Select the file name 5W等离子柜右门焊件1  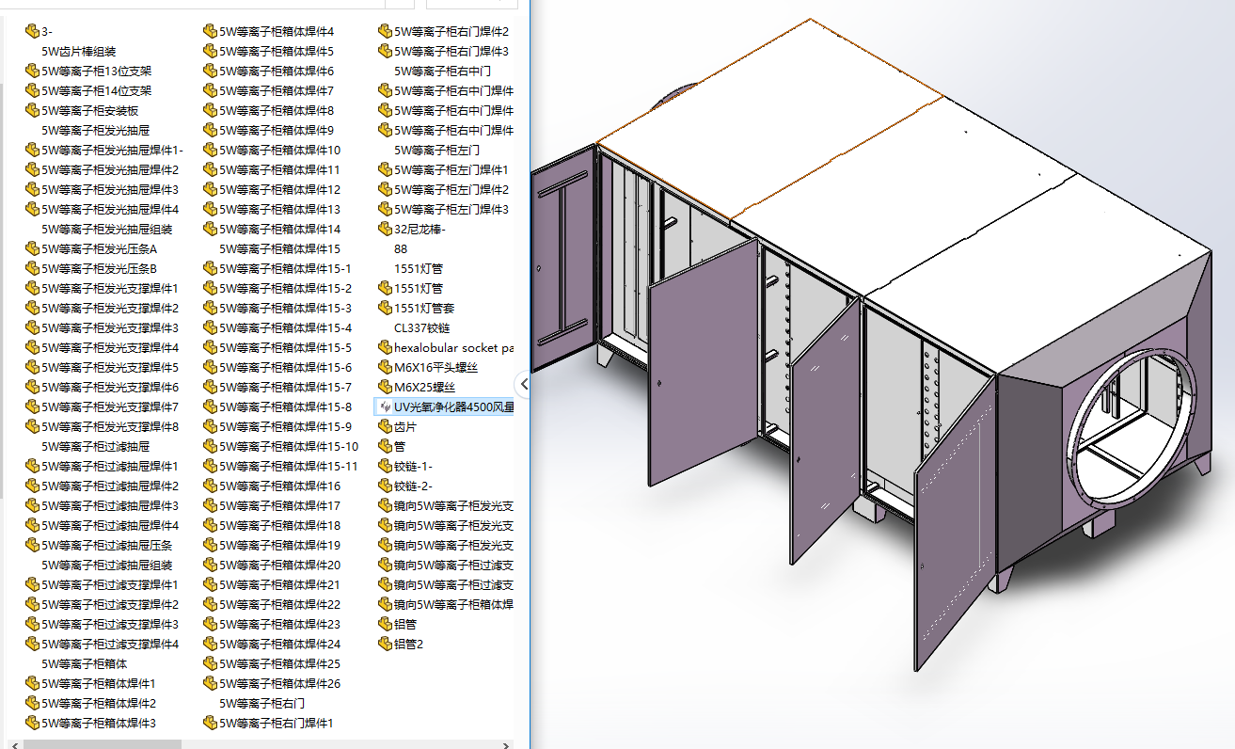point(277,723)
